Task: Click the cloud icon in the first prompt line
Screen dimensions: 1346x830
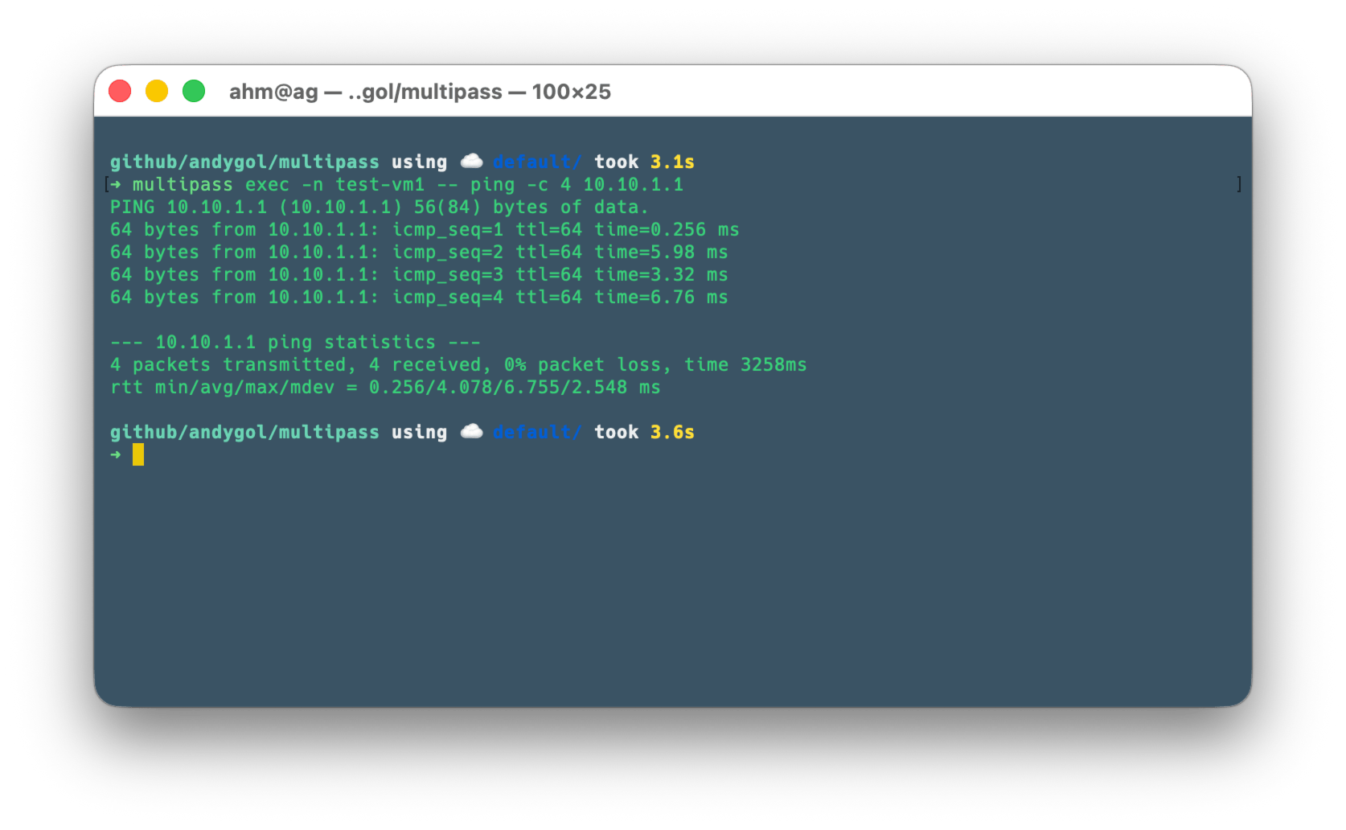Action: click(472, 160)
